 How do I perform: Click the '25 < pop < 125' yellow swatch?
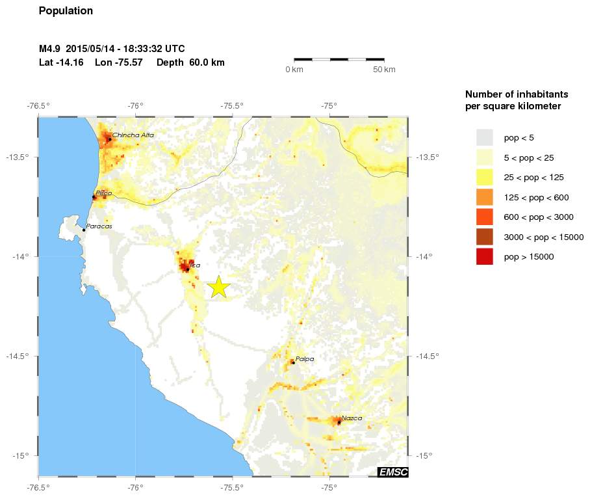[485, 177]
